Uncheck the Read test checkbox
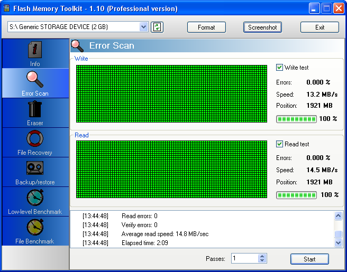The height and width of the screenshot is (272, 347). point(279,144)
